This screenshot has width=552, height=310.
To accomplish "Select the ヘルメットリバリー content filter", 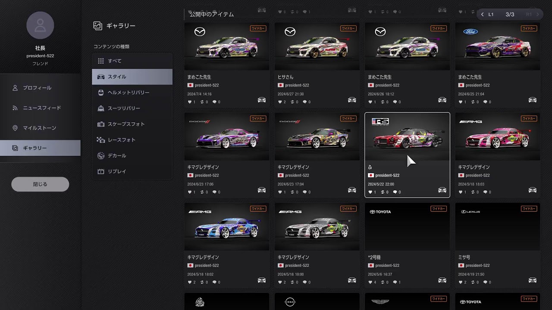I will coord(132,93).
